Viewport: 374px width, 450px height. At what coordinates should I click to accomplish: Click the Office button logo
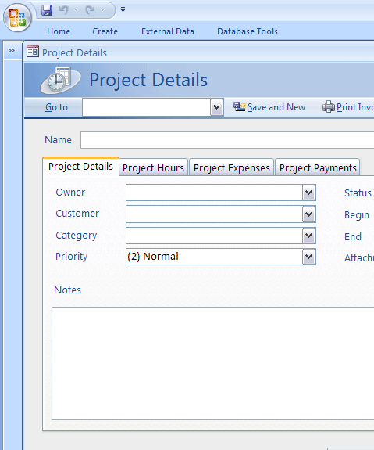click(x=17, y=18)
